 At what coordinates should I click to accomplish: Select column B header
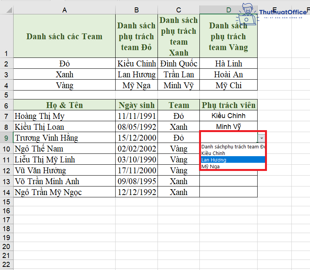pos(137,10)
